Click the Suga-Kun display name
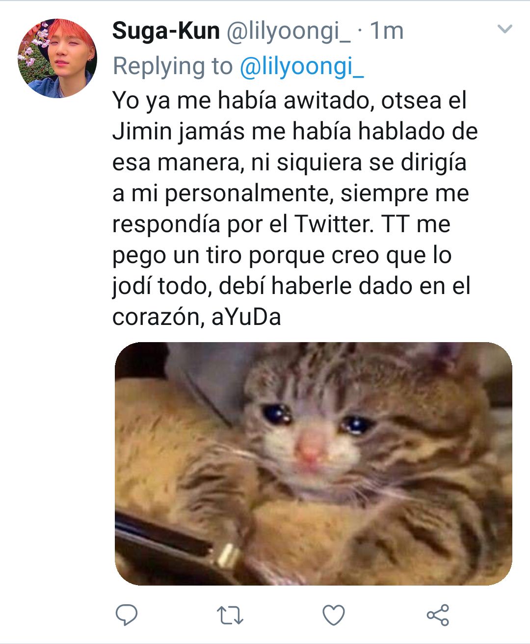 pyautogui.click(x=166, y=31)
